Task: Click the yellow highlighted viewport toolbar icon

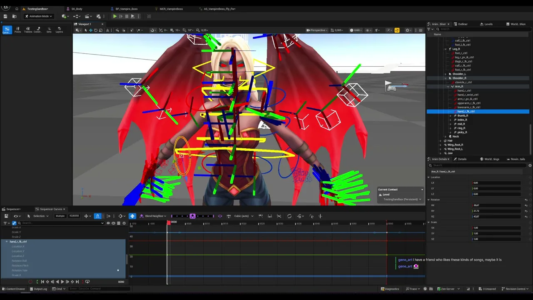Action: pos(397,30)
